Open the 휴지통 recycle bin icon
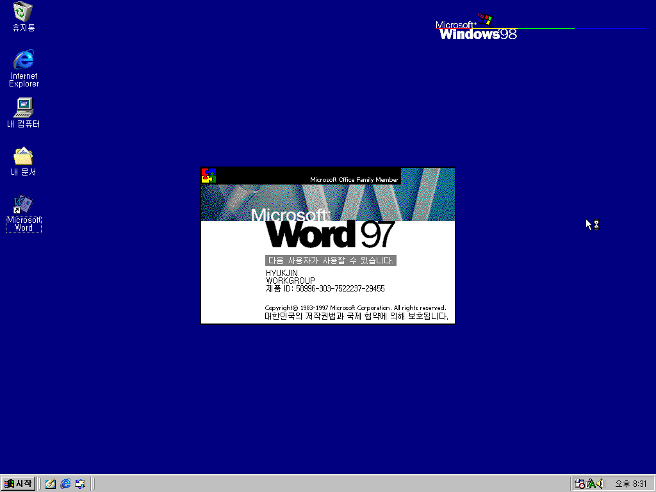 (24, 17)
